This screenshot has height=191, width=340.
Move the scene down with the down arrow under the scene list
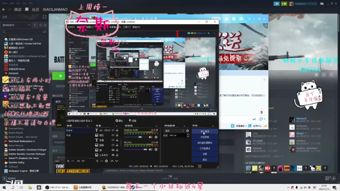(83, 161)
